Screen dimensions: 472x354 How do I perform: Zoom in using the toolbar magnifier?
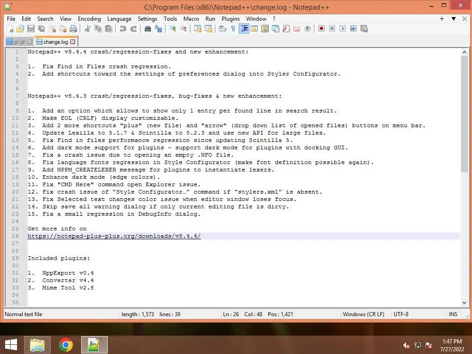point(172,29)
